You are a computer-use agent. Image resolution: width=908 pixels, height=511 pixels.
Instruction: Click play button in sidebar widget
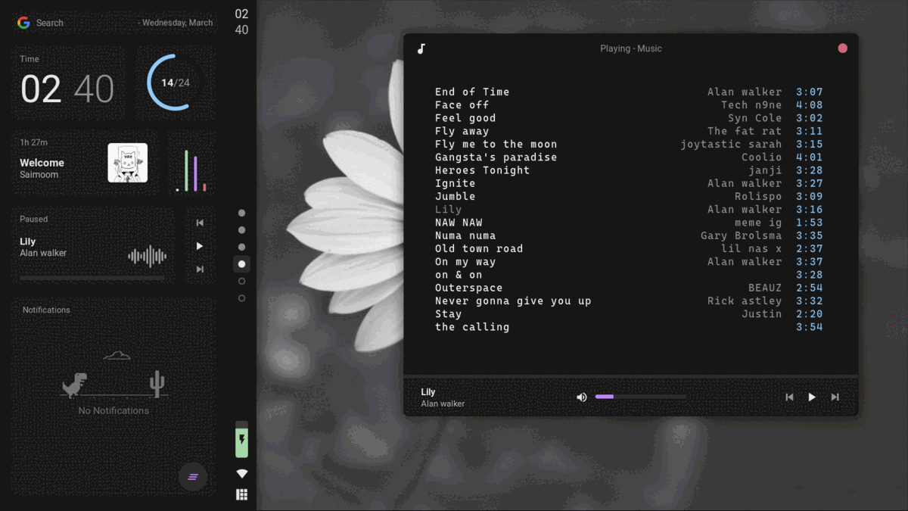(x=200, y=246)
